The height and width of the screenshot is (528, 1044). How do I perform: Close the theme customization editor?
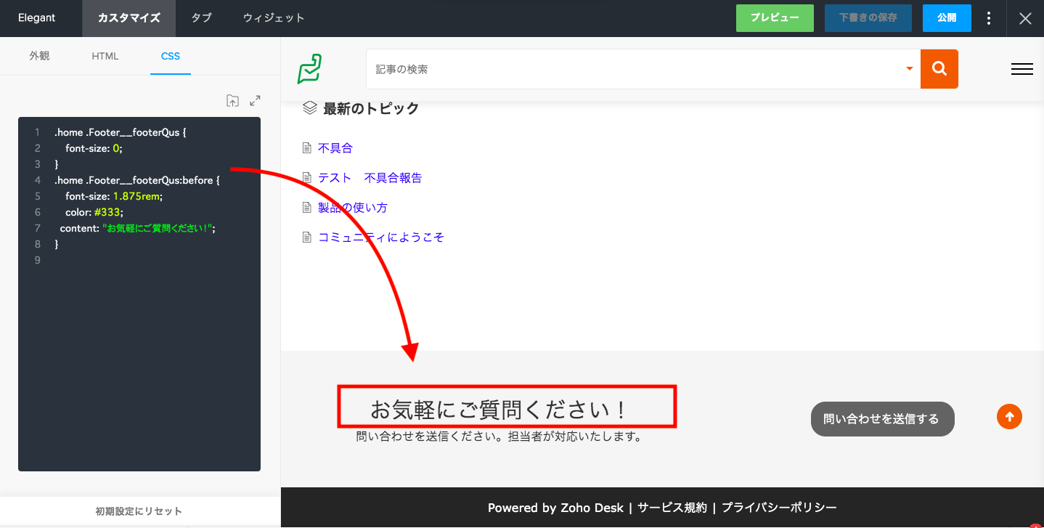point(1025,18)
